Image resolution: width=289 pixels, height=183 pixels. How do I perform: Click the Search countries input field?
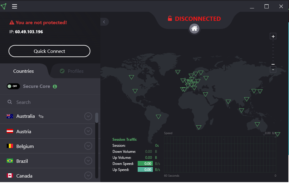pyautogui.click(x=50, y=102)
